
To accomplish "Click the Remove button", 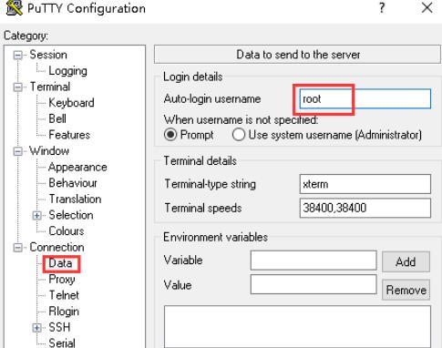I will click(406, 290).
